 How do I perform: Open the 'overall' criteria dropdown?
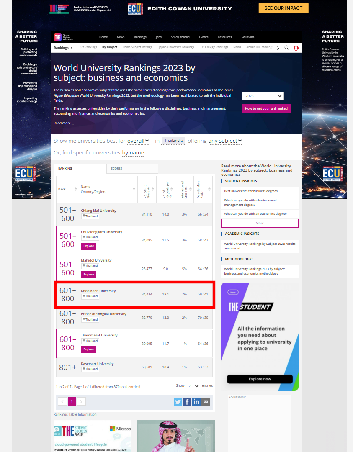tap(138, 141)
